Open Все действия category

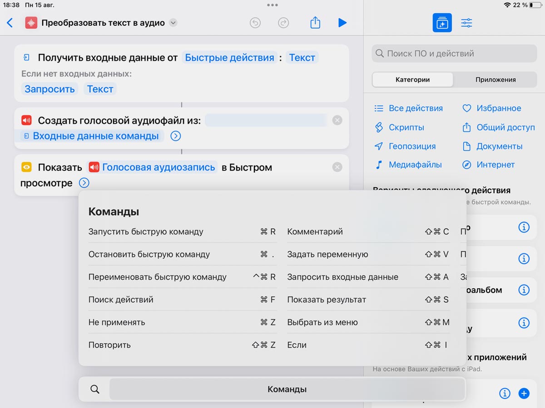408,108
